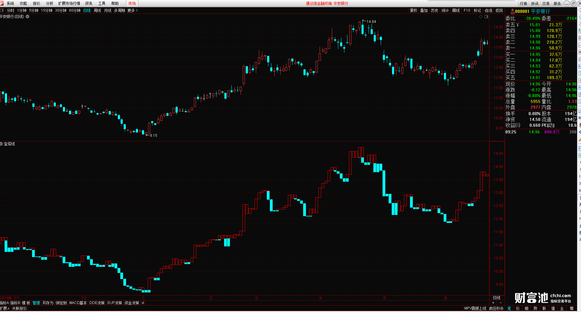Viewport: 581px width, 312px height.
Task: Select the 笔 tab in bottom-right
Action: pos(509,308)
